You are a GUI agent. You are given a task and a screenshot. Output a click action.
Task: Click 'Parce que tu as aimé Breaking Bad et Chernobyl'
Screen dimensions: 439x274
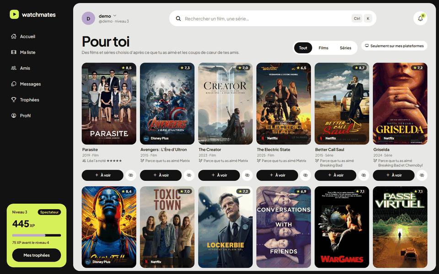pos(401,163)
